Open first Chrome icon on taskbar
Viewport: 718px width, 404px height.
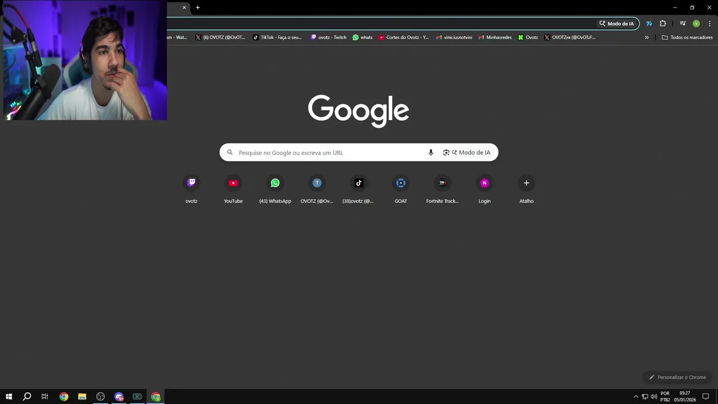(63, 397)
